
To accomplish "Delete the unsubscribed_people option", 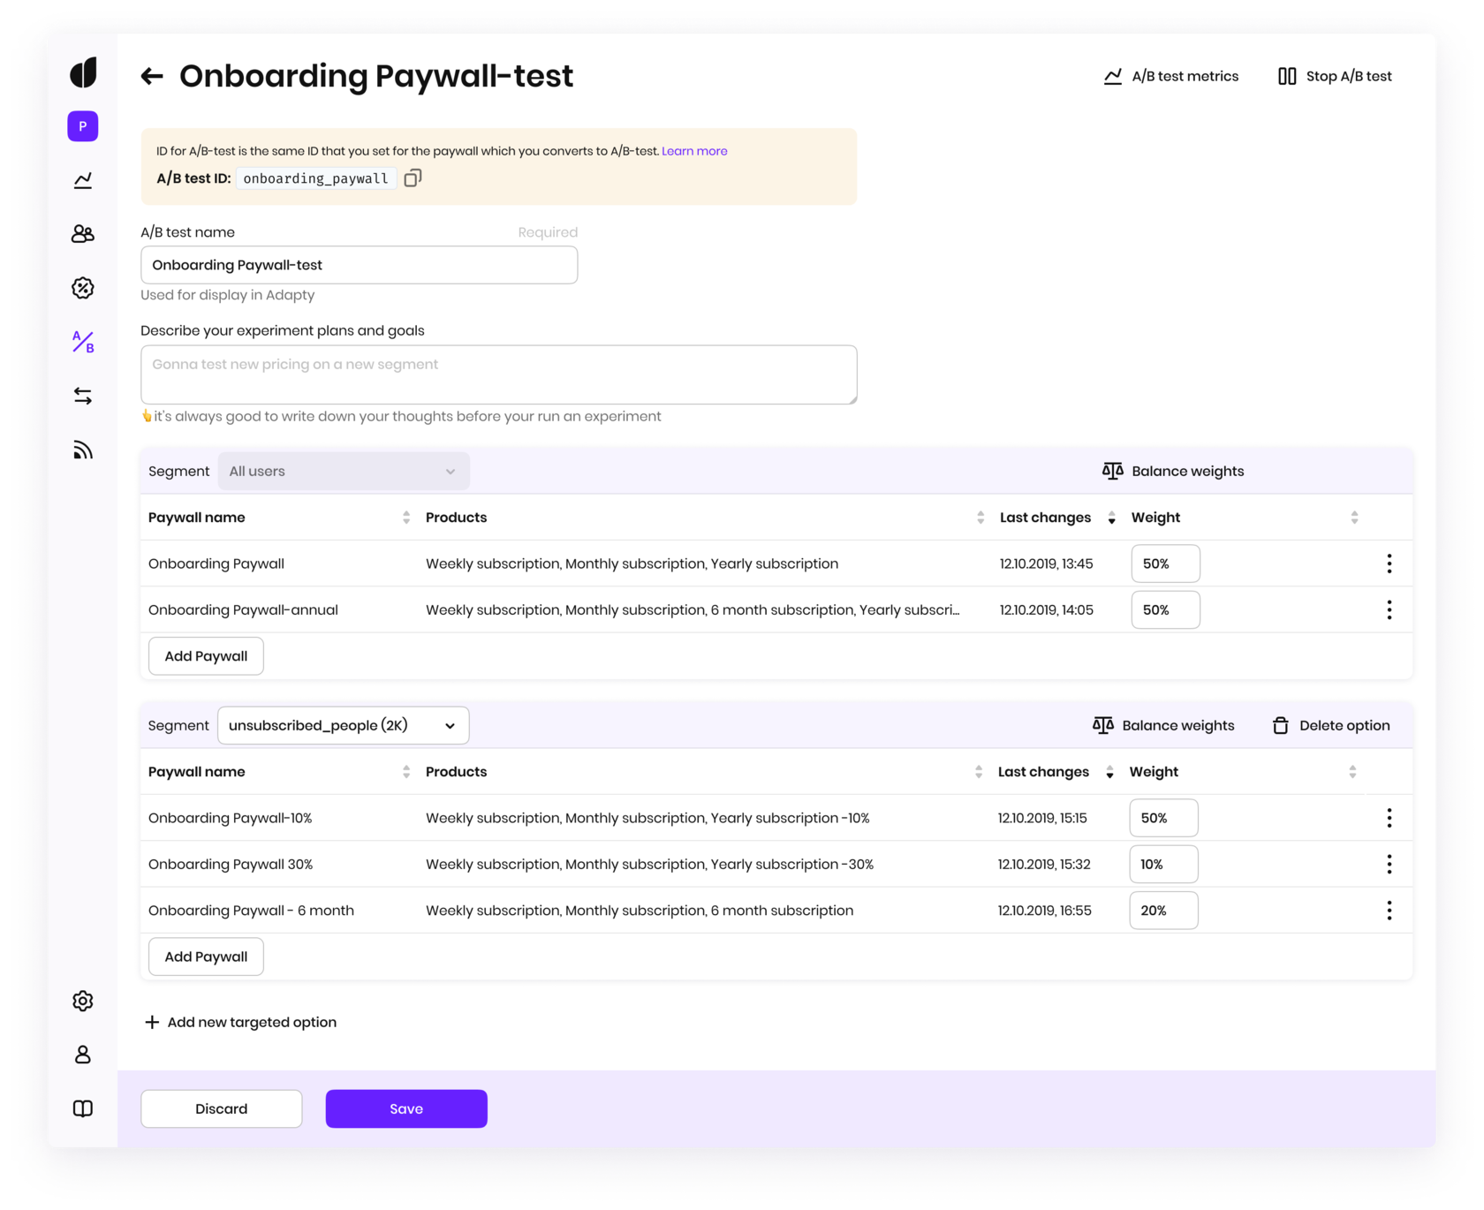I will coord(1331,726).
